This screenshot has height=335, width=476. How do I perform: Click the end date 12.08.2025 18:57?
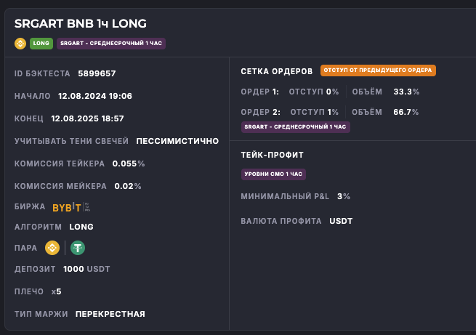point(87,118)
